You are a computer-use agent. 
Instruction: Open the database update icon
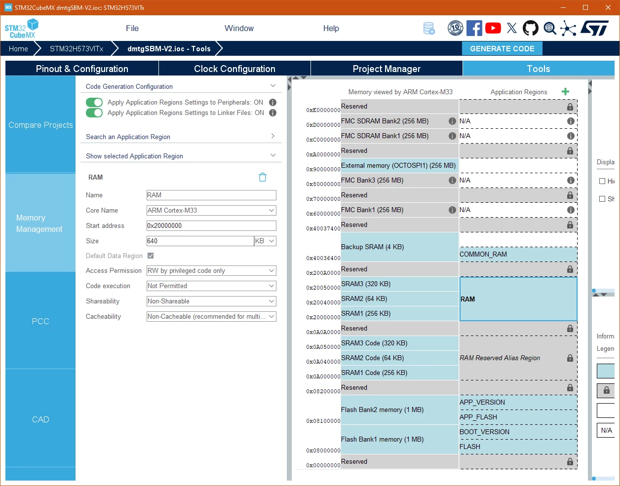[429, 28]
